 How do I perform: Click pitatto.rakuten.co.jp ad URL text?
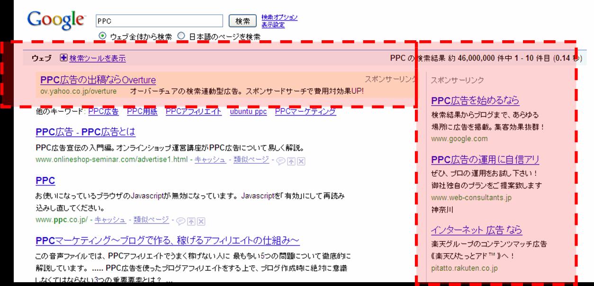pos(465,269)
